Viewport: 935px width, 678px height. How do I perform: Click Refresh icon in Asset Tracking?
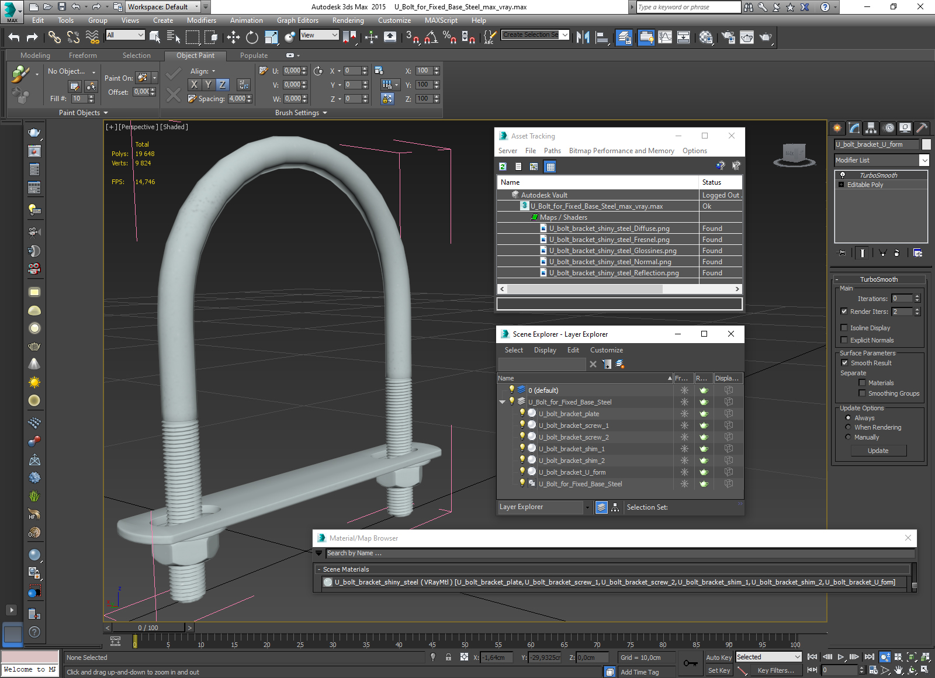(x=503, y=167)
